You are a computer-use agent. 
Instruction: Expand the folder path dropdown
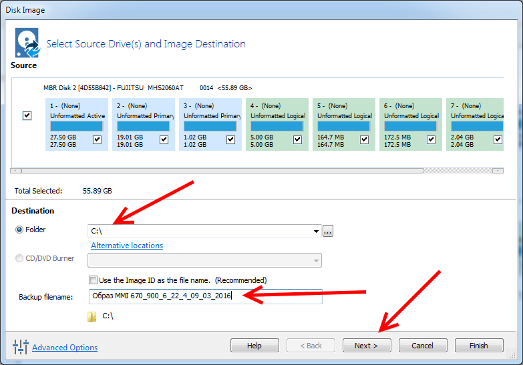pos(315,232)
